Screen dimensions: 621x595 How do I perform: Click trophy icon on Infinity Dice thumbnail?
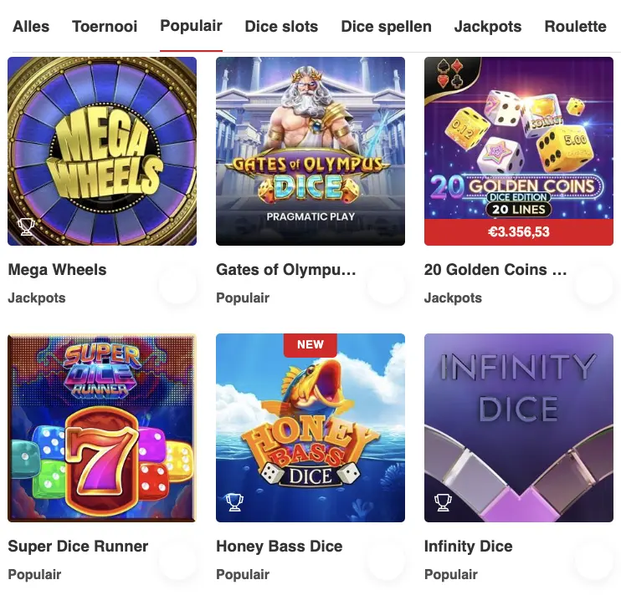coord(443,503)
